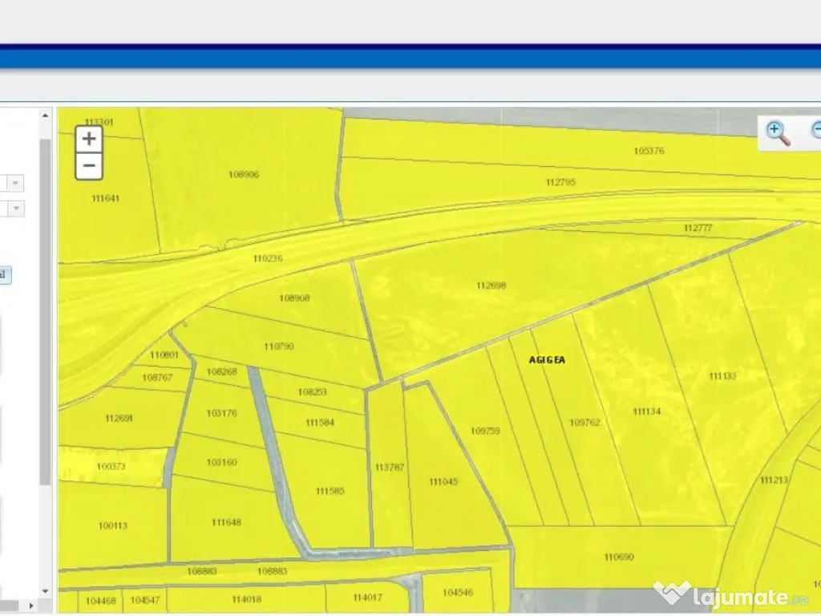Select the magnifier zoom-out tool at right edge
The height and width of the screenshot is (616, 821).
click(815, 131)
